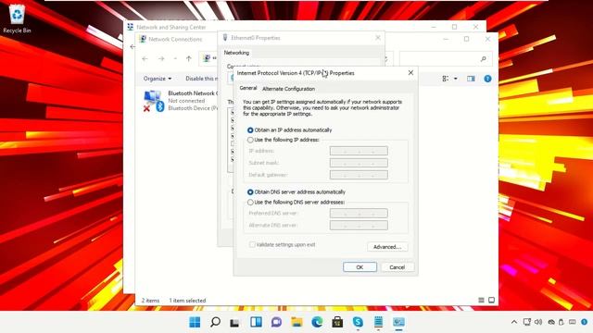This screenshot has height=333, width=593.
Task: Switch to the Alternate Configuration tab
Action: pyautogui.click(x=288, y=89)
